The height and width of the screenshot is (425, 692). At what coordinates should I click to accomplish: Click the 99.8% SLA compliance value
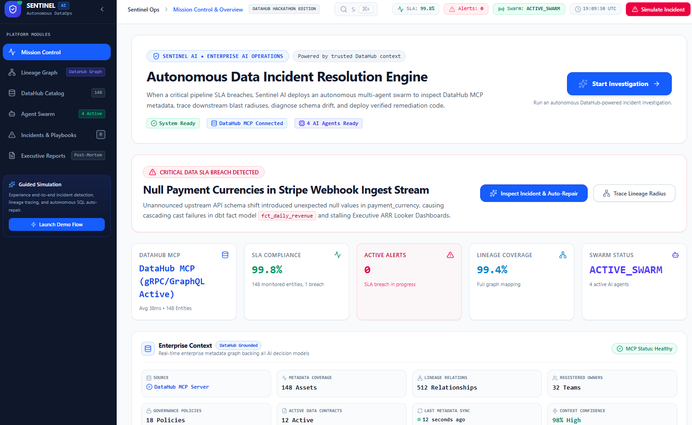(x=267, y=270)
